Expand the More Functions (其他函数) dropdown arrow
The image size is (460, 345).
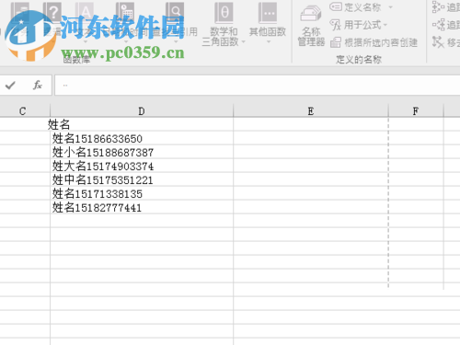269,41
